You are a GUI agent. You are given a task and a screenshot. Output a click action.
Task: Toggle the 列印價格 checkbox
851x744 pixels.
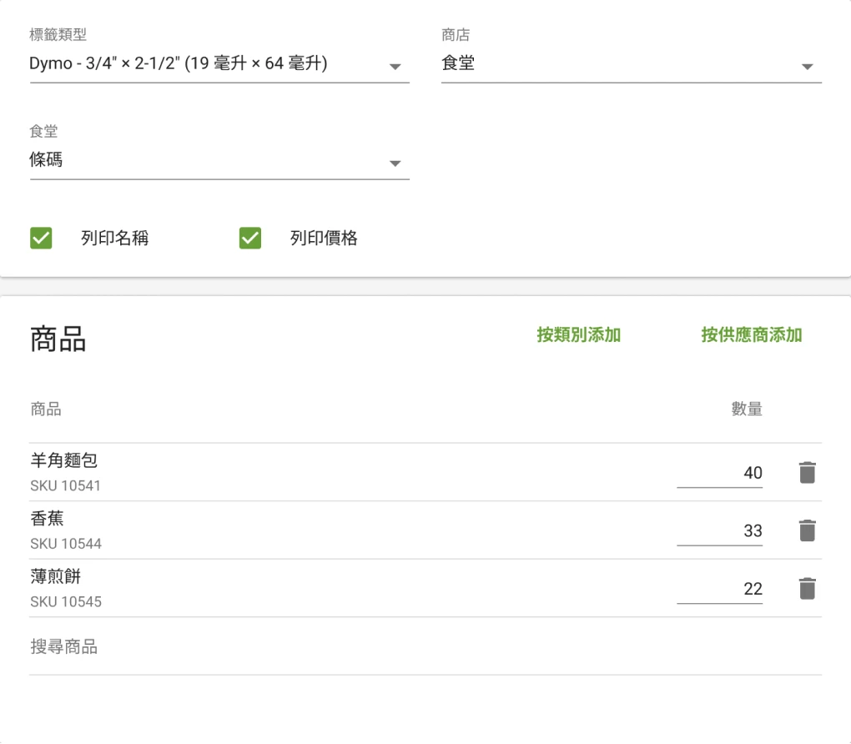coord(250,239)
